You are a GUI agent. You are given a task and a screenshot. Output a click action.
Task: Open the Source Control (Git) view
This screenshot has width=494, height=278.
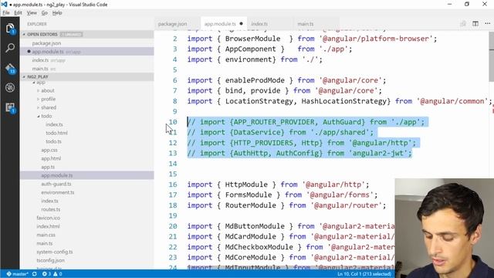[10, 68]
